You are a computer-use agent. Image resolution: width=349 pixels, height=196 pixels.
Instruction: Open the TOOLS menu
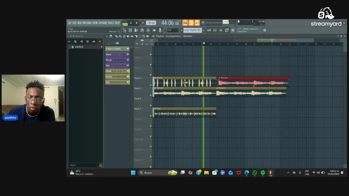[x=111, y=23]
